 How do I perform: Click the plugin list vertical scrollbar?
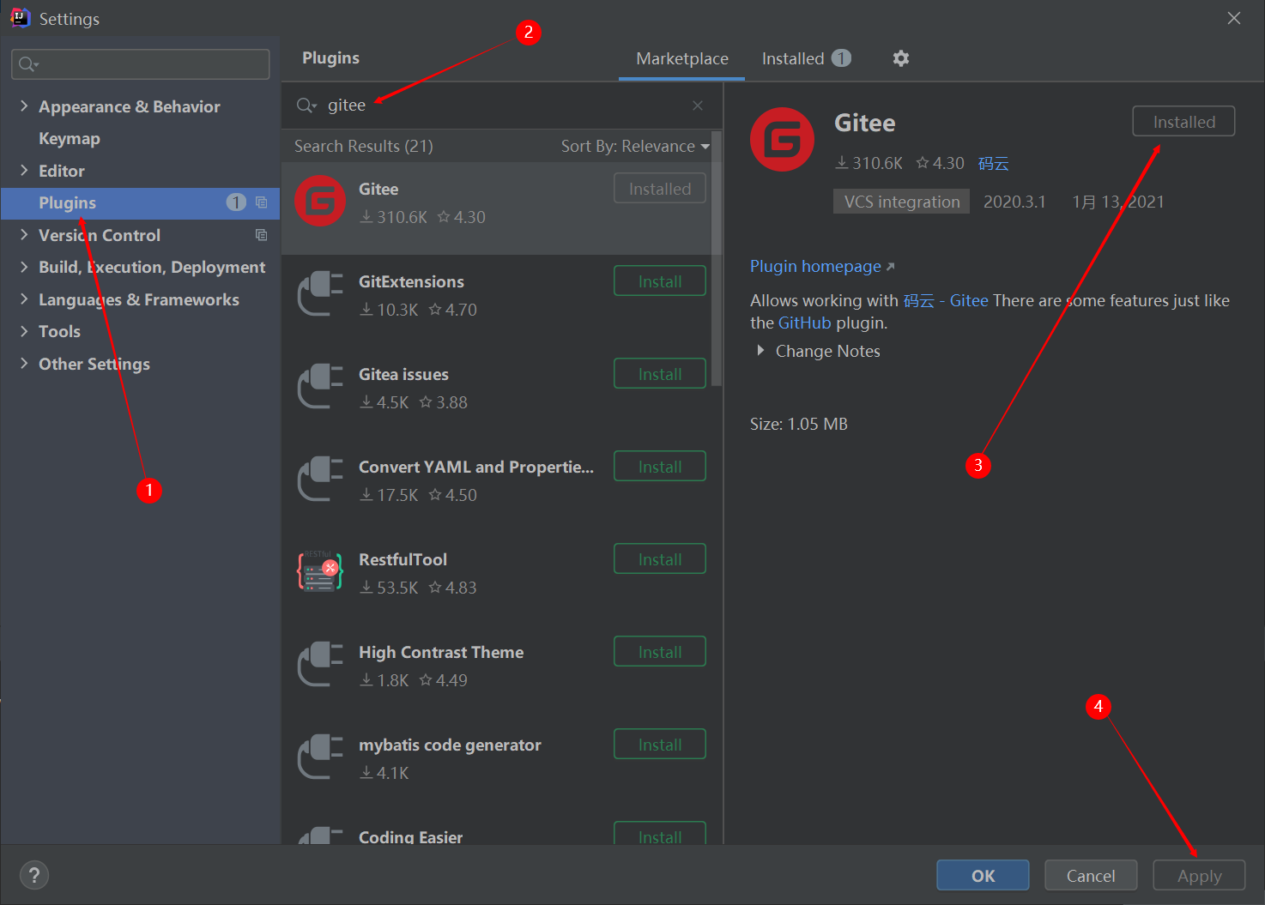[x=717, y=257]
